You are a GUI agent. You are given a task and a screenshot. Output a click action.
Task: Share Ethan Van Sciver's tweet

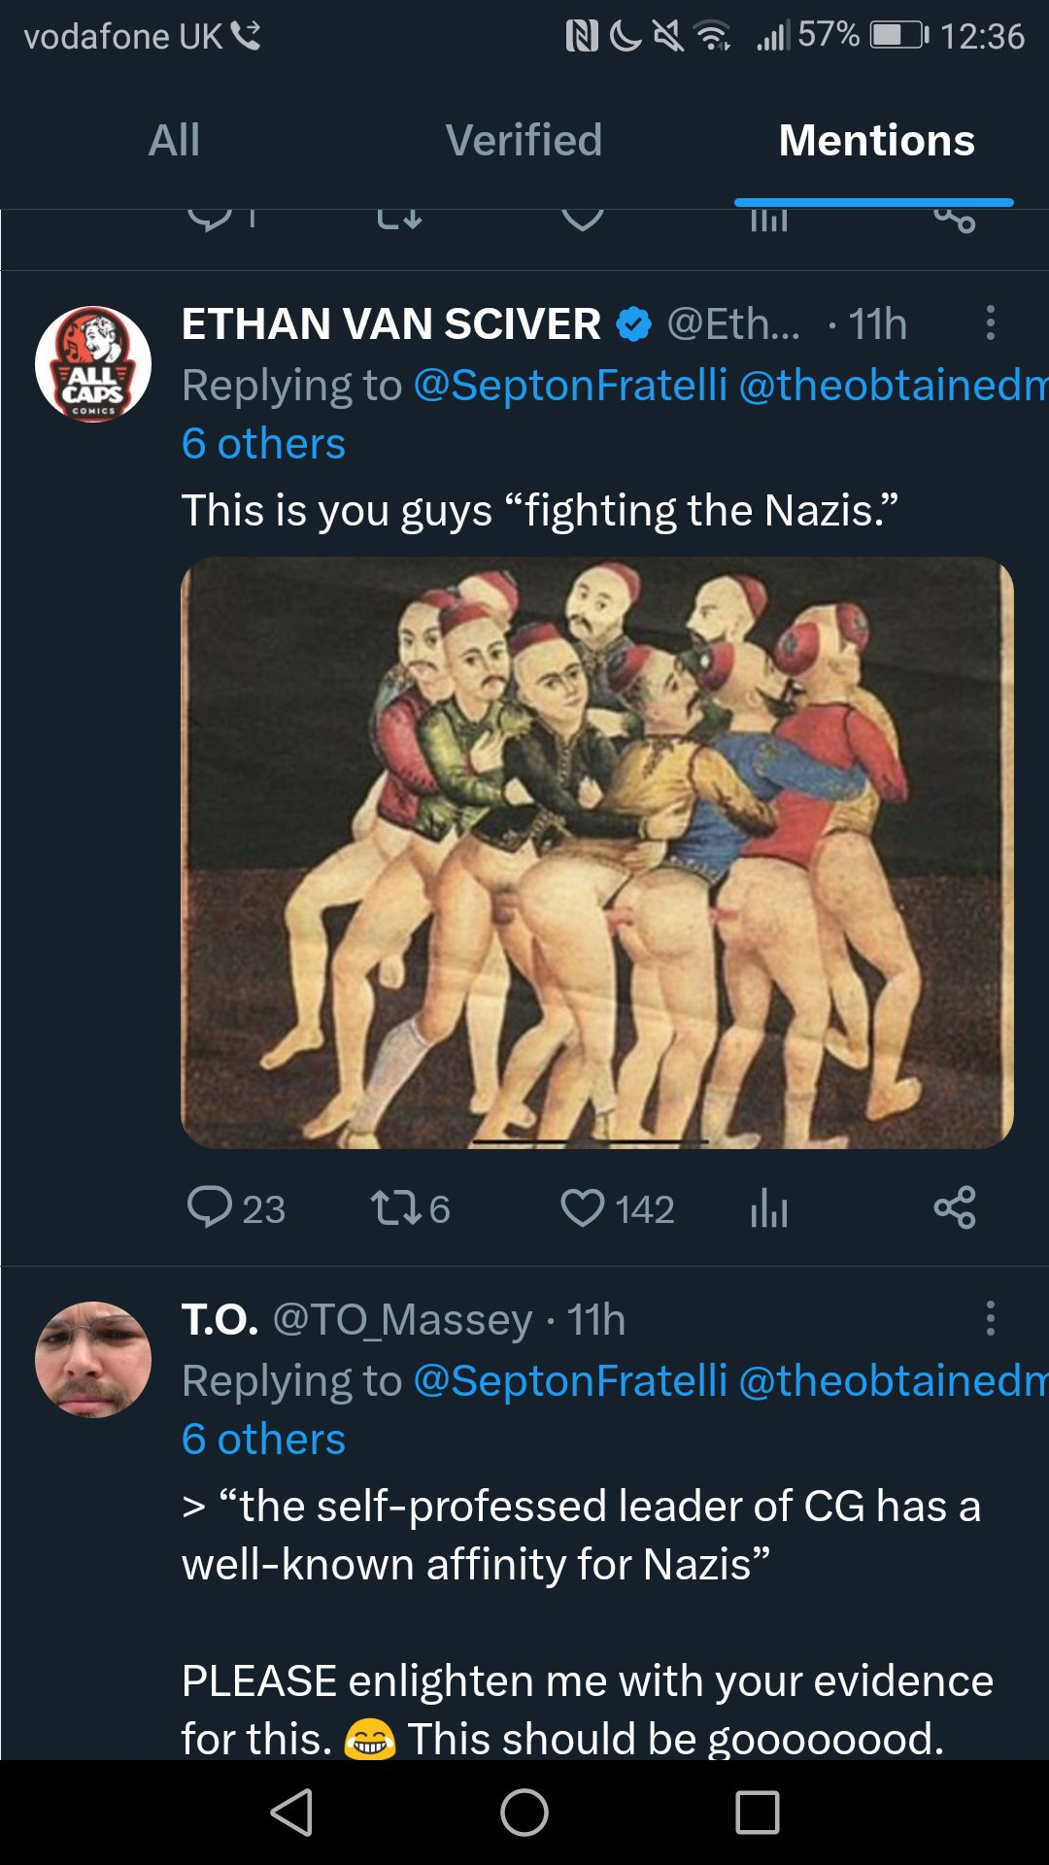[x=954, y=1207]
